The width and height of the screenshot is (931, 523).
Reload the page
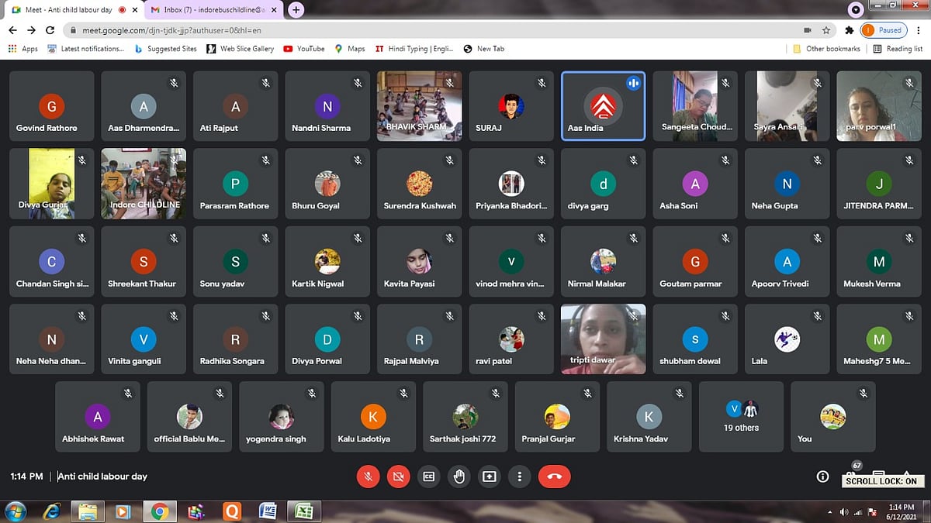coord(50,30)
